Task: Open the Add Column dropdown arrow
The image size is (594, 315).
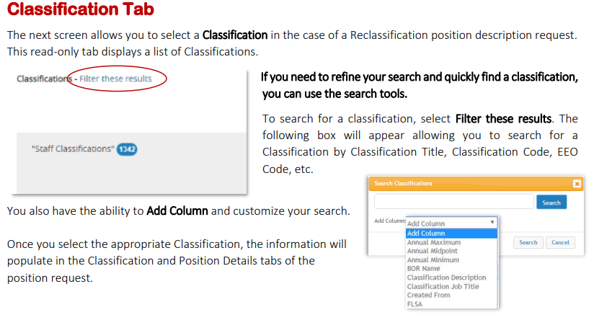Action: pos(492,223)
